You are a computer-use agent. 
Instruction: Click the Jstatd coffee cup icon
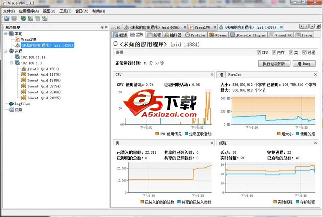point(24,69)
